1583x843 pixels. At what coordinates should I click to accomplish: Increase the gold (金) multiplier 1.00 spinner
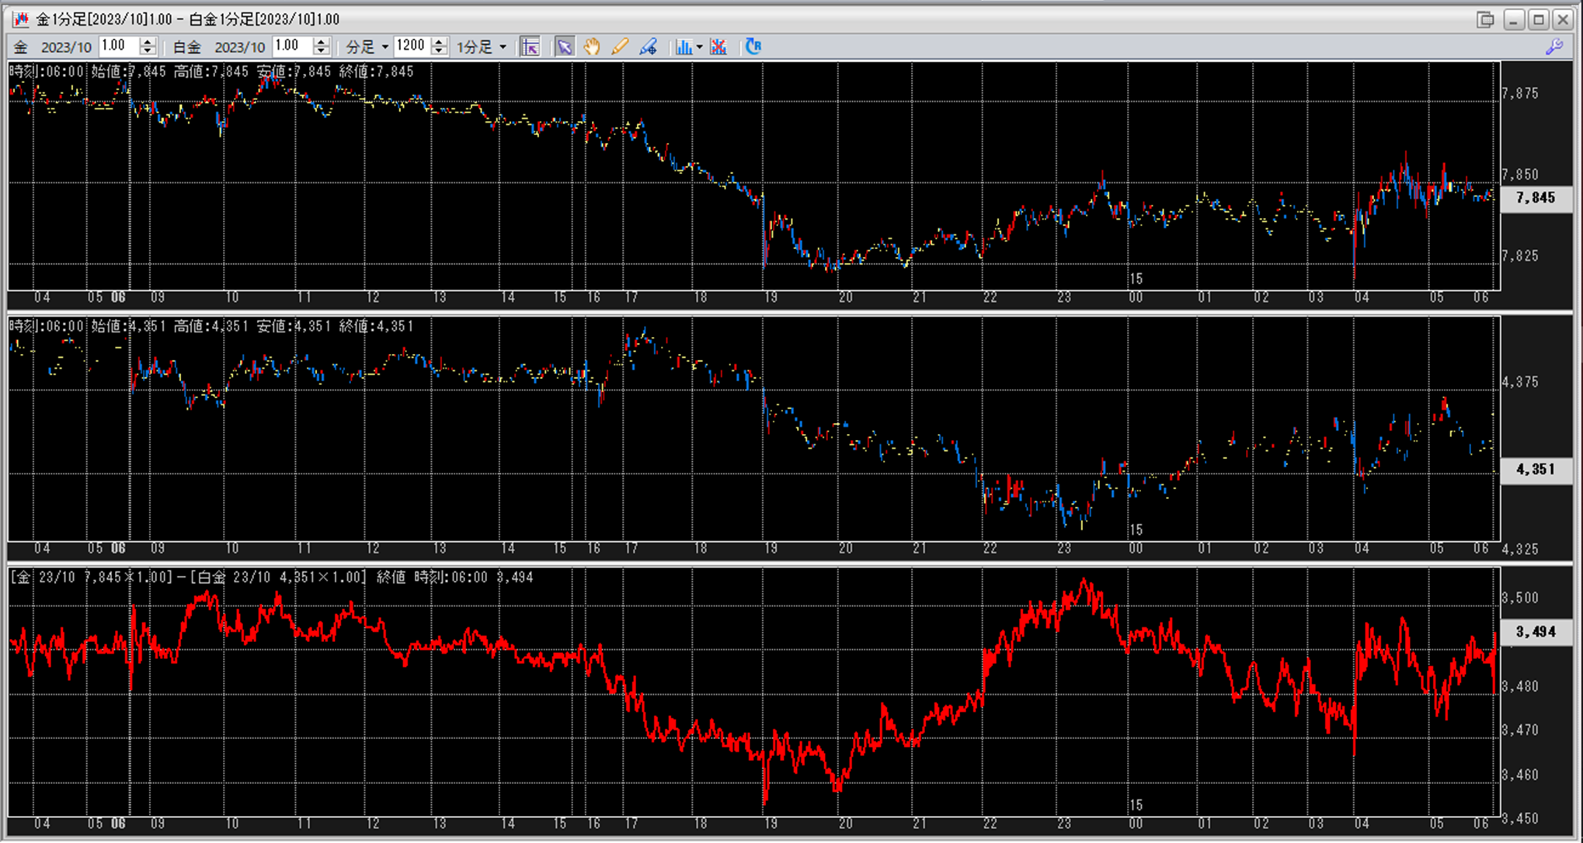(148, 42)
